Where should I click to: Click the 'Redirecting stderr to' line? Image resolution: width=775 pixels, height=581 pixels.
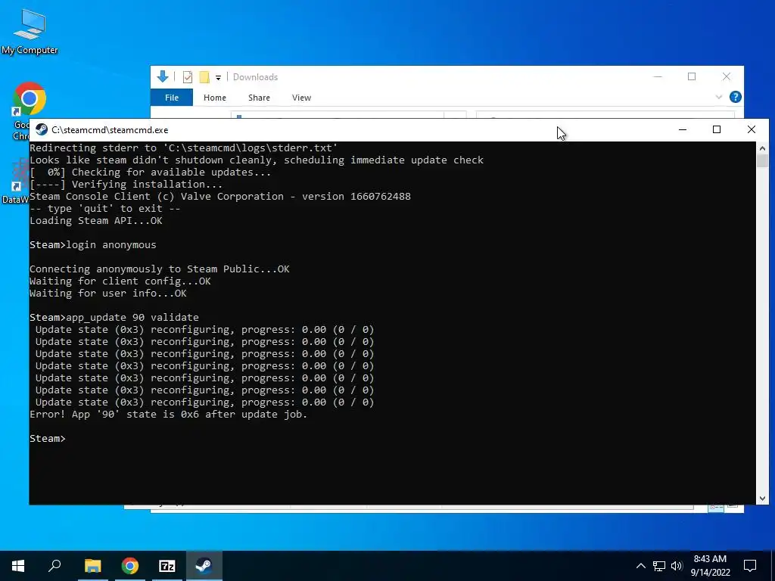[183, 148]
